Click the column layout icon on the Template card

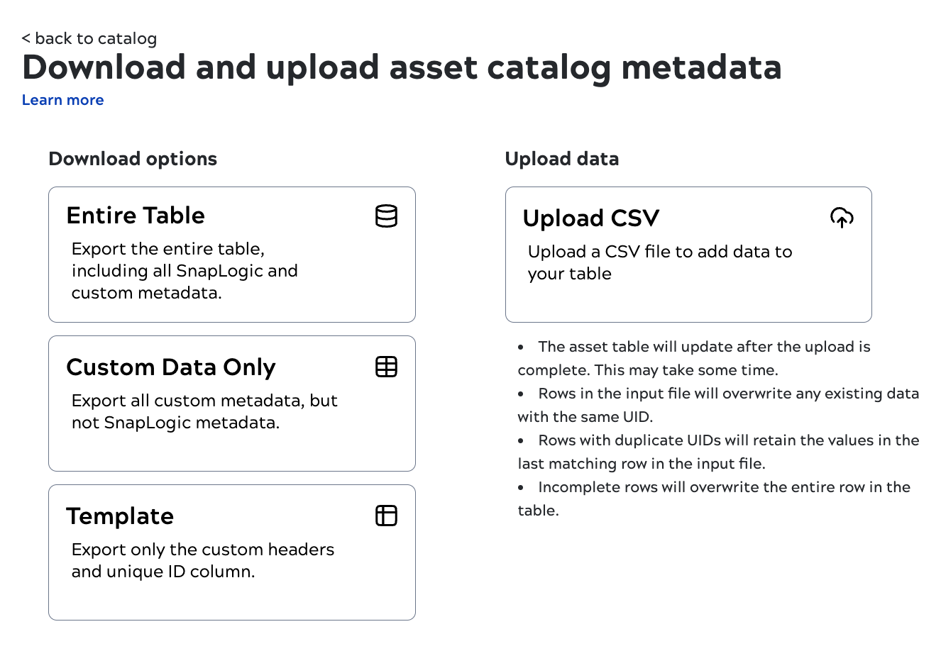[386, 516]
